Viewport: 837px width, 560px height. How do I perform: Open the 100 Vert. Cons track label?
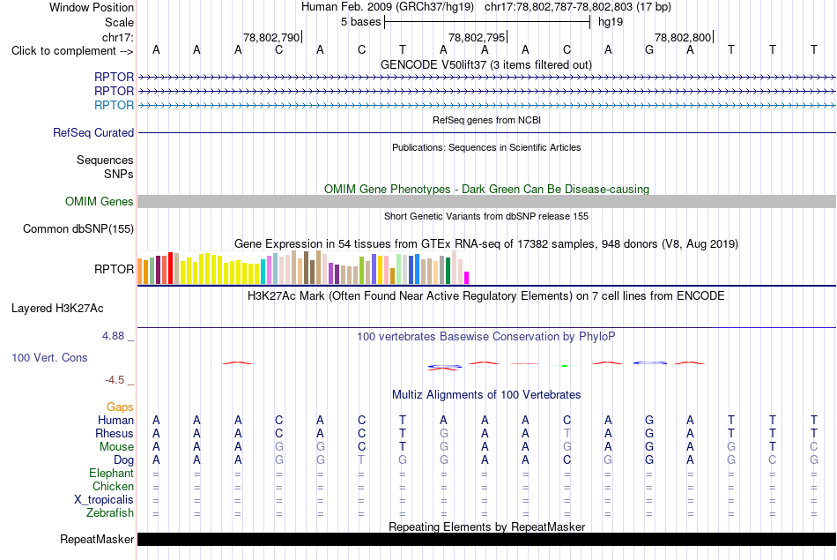(49, 357)
